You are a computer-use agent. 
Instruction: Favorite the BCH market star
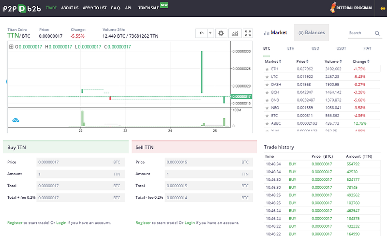coord(267,92)
